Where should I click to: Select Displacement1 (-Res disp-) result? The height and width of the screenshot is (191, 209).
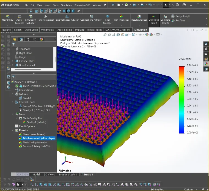tap(37, 138)
